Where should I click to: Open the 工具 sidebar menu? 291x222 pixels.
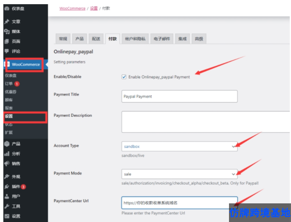[16, 206]
